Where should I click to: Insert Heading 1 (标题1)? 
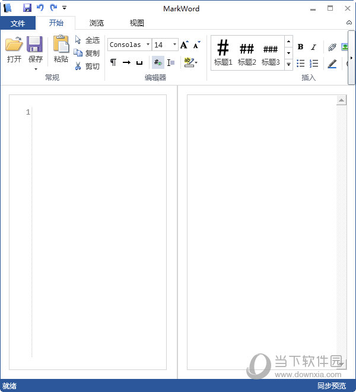tap(223, 53)
